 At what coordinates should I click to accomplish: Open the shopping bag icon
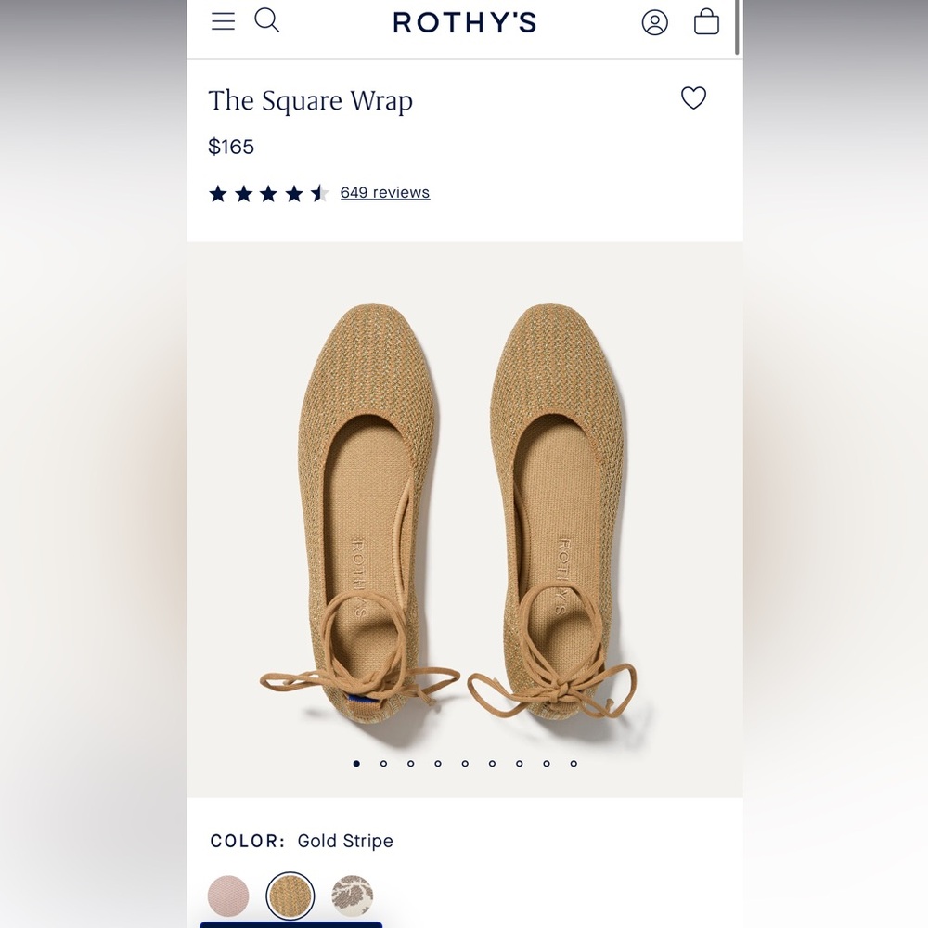click(x=706, y=21)
